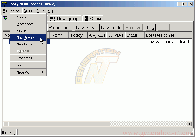Screen dimensions: 195x137
Task: Choose Properties... from the Server menu
Action: click(x=28, y=58)
